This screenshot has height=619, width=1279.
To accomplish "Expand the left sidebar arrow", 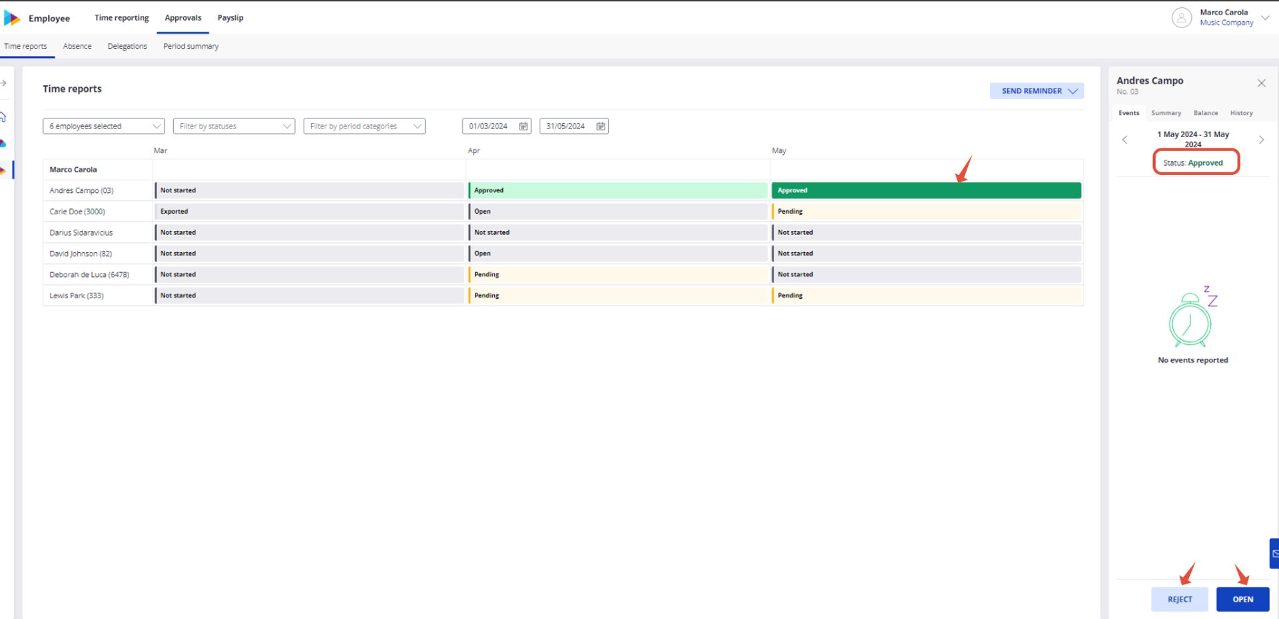I will 3,83.
